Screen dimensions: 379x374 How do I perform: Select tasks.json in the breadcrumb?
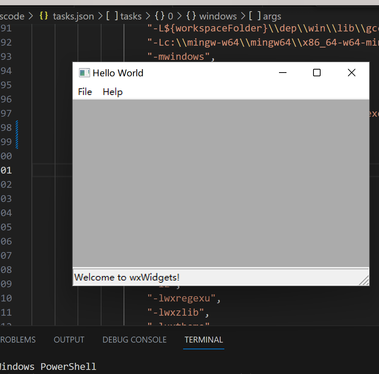pos(73,16)
